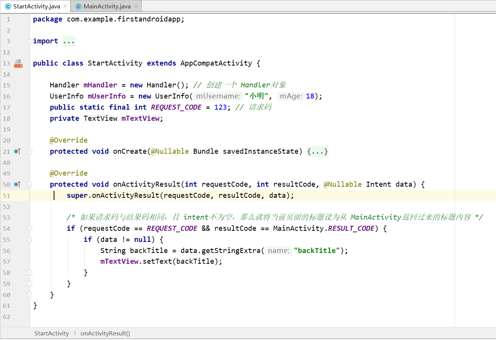The width and height of the screenshot is (496, 340).
Task: Click the null keyword on line 55
Action: pos(143,240)
